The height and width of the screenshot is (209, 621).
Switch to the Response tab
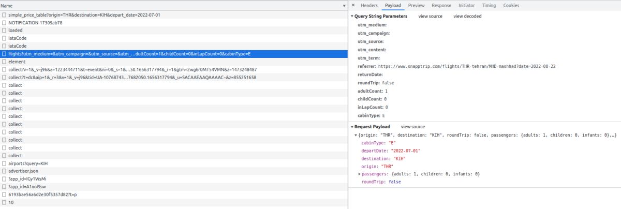coord(441,5)
